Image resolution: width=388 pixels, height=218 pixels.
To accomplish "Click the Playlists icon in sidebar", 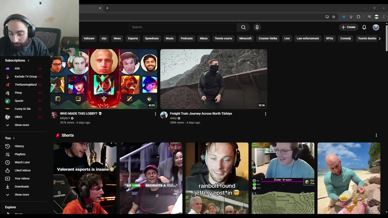I will tap(8, 154).
